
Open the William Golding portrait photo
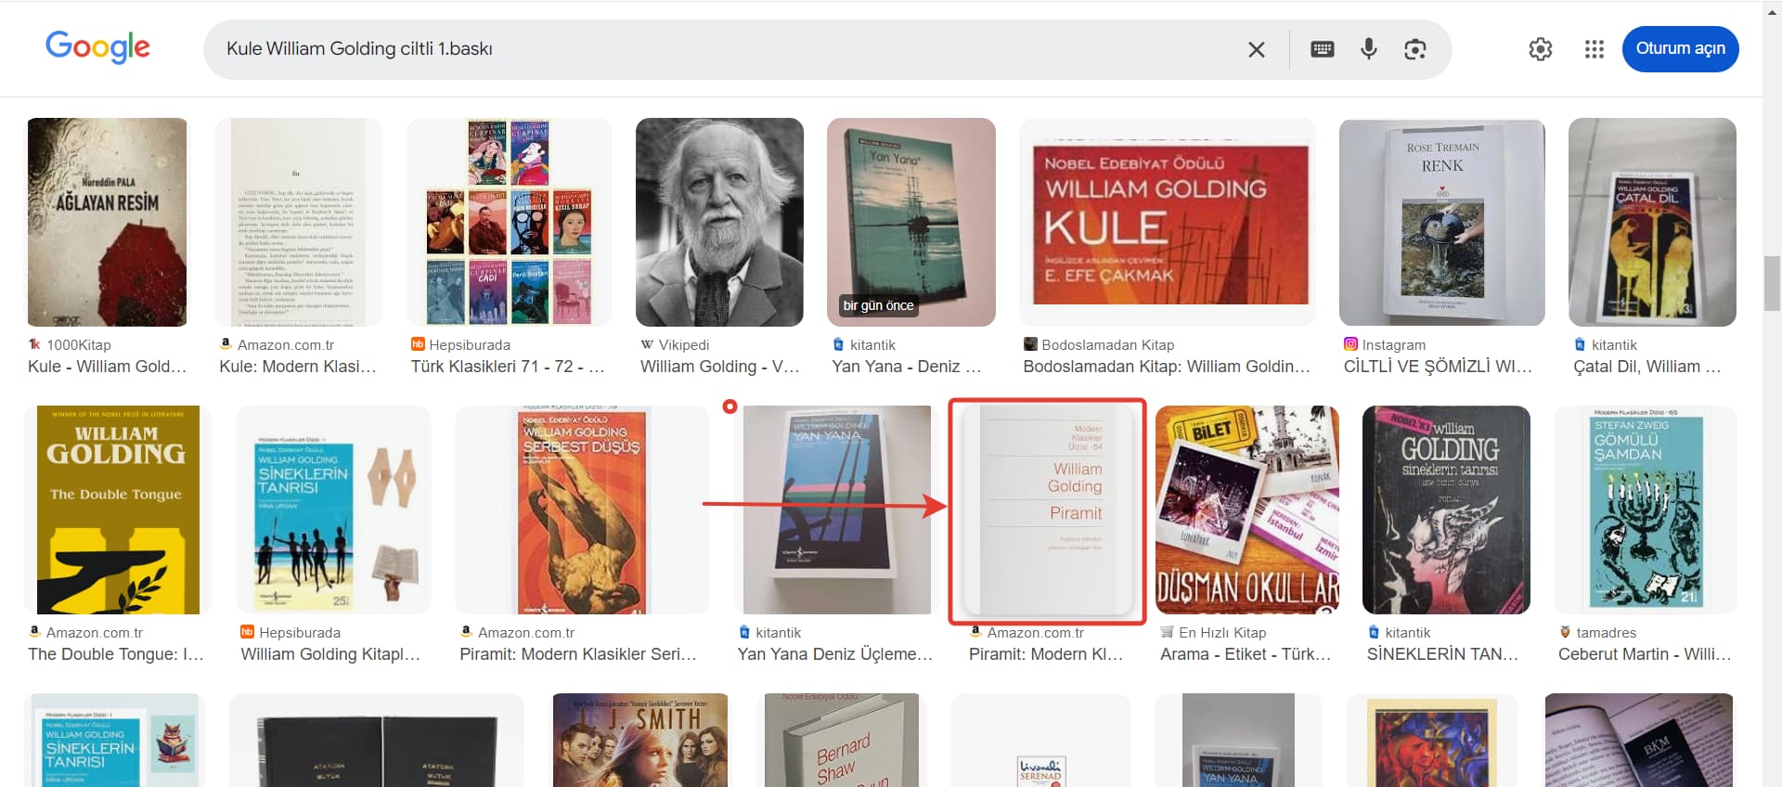point(719,222)
